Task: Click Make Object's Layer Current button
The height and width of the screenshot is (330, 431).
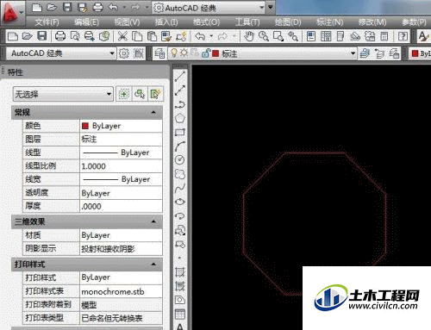Action: pyautogui.click(x=365, y=53)
